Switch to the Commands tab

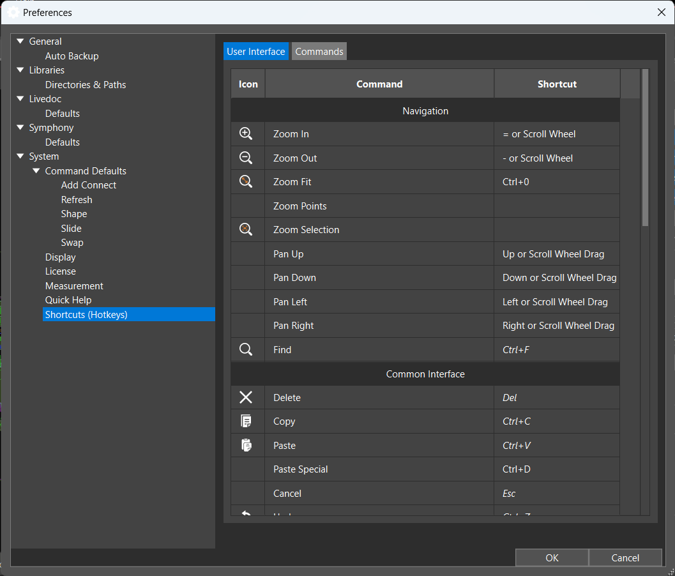319,51
